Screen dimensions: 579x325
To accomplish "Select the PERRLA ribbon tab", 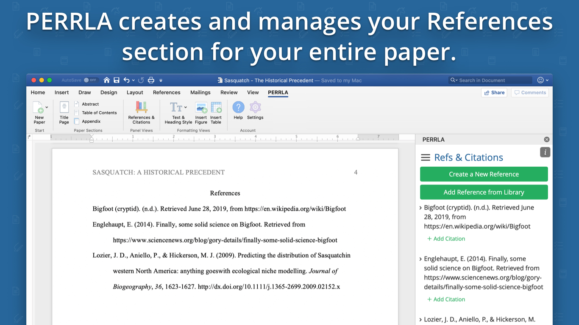I will [x=278, y=92].
